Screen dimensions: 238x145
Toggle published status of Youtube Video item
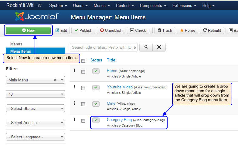[96, 87]
